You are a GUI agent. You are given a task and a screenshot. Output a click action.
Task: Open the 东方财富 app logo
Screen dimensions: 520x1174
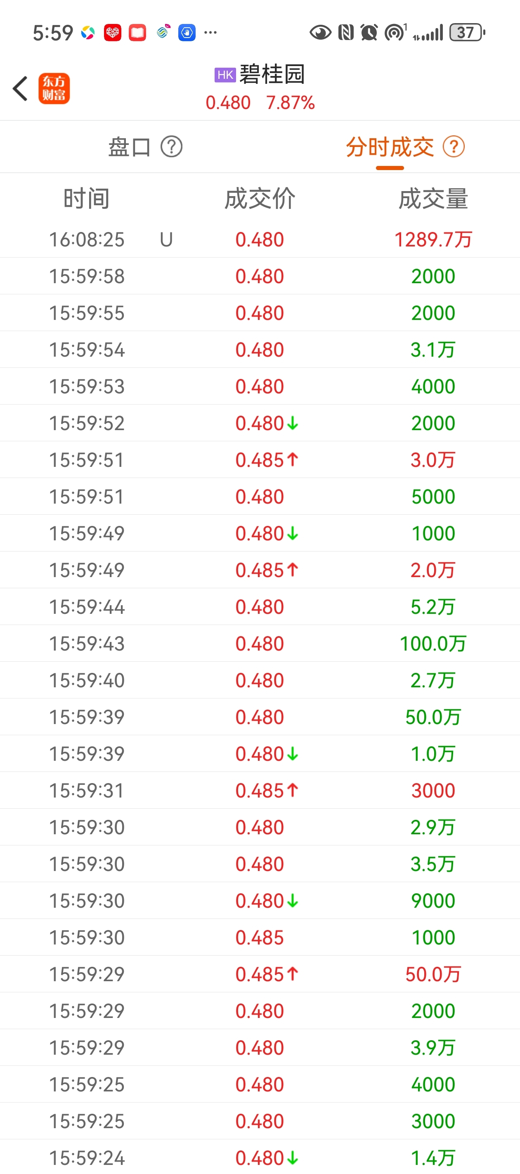tap(54, 88)
